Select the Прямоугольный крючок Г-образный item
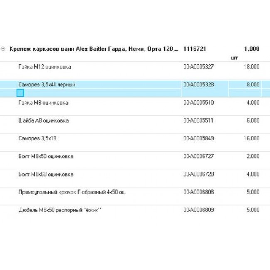The height and width of the screenshot is (270, 270). pos(72,192)
